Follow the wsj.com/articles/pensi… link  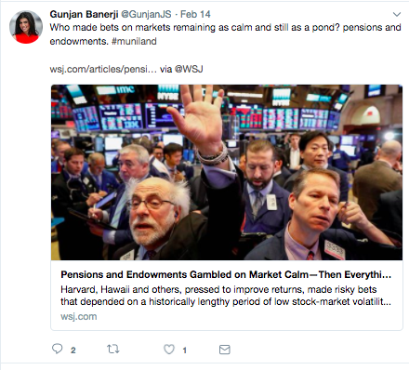[x=103, y=69]
